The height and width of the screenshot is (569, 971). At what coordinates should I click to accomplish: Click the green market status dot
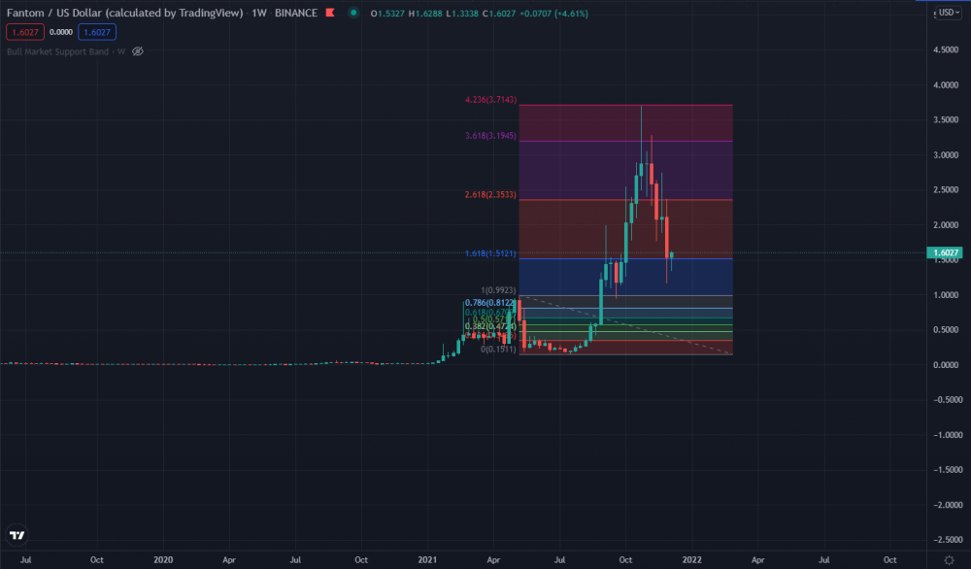click(x=353, y=13)
